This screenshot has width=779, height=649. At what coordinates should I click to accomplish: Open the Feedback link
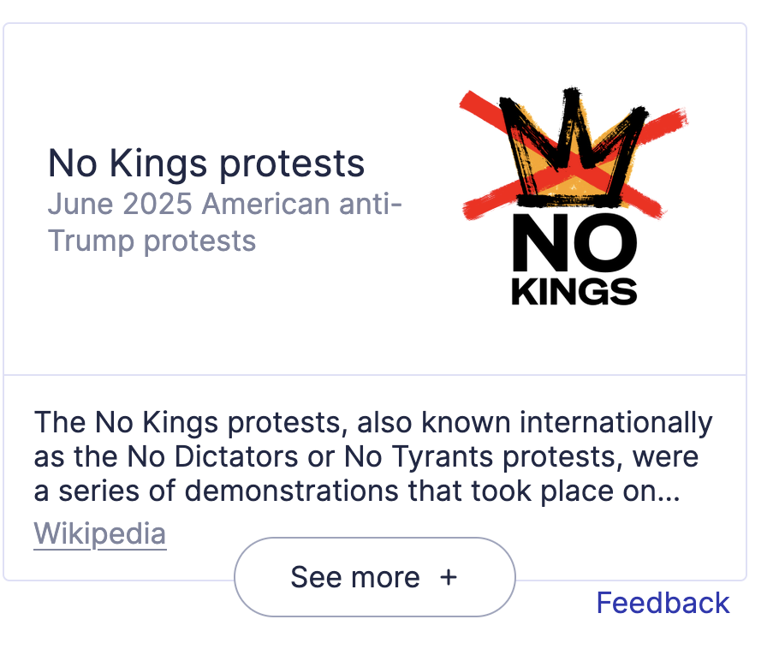[663, 603]
